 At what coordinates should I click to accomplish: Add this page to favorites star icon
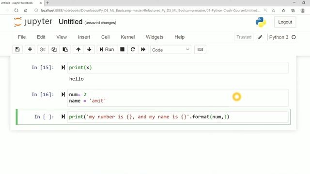[273, 10]
